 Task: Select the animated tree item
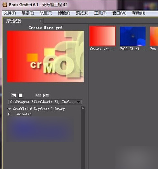click(x=24, y=114)
